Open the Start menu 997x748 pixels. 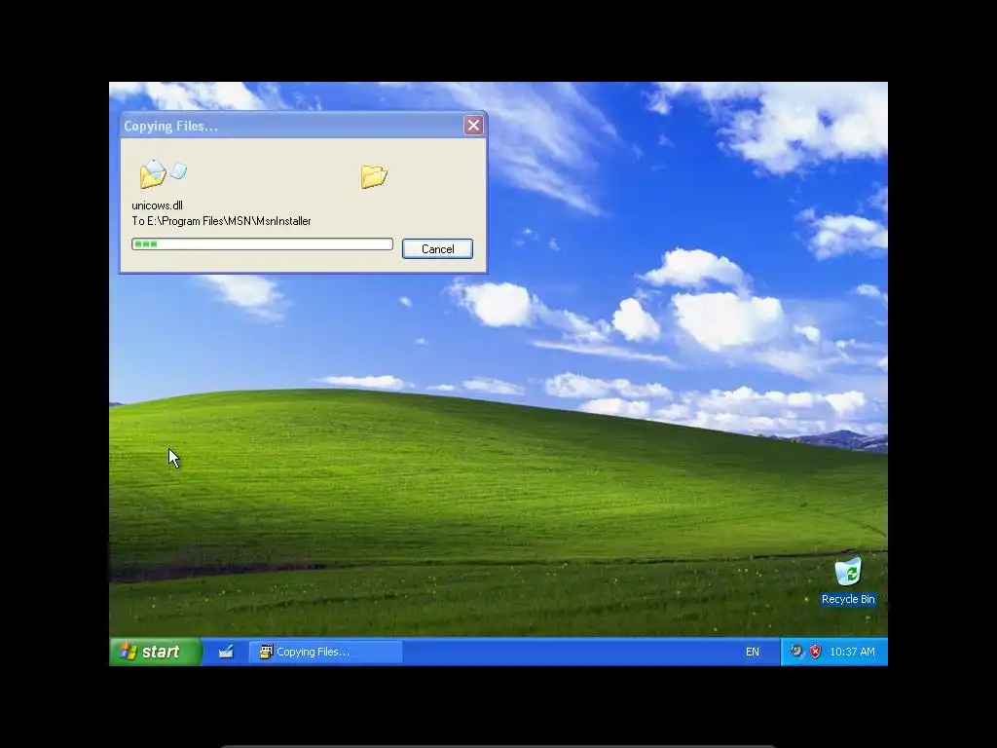pyautogui.click(x=155, y=652)
